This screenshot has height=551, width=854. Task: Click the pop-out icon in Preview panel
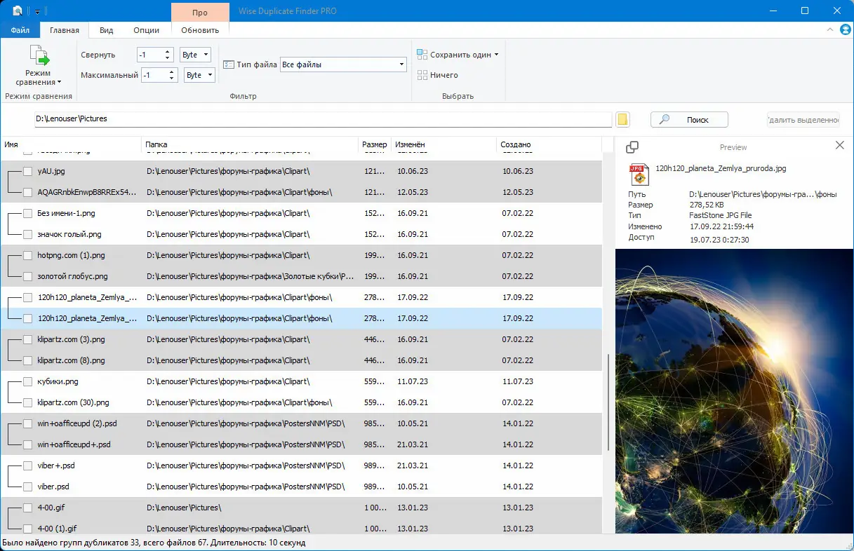[632, 147]
